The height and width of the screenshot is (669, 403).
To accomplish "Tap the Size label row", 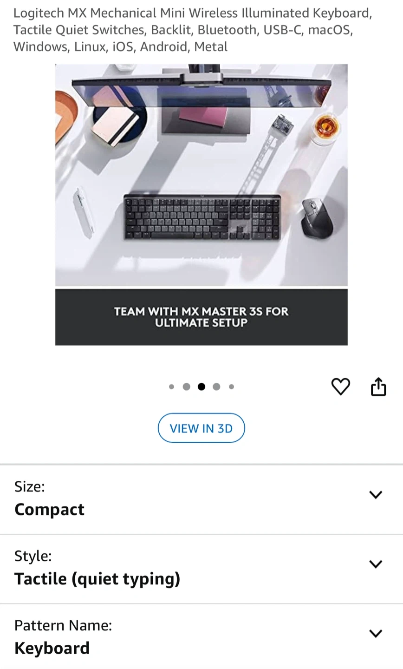I will click(201, 500).
